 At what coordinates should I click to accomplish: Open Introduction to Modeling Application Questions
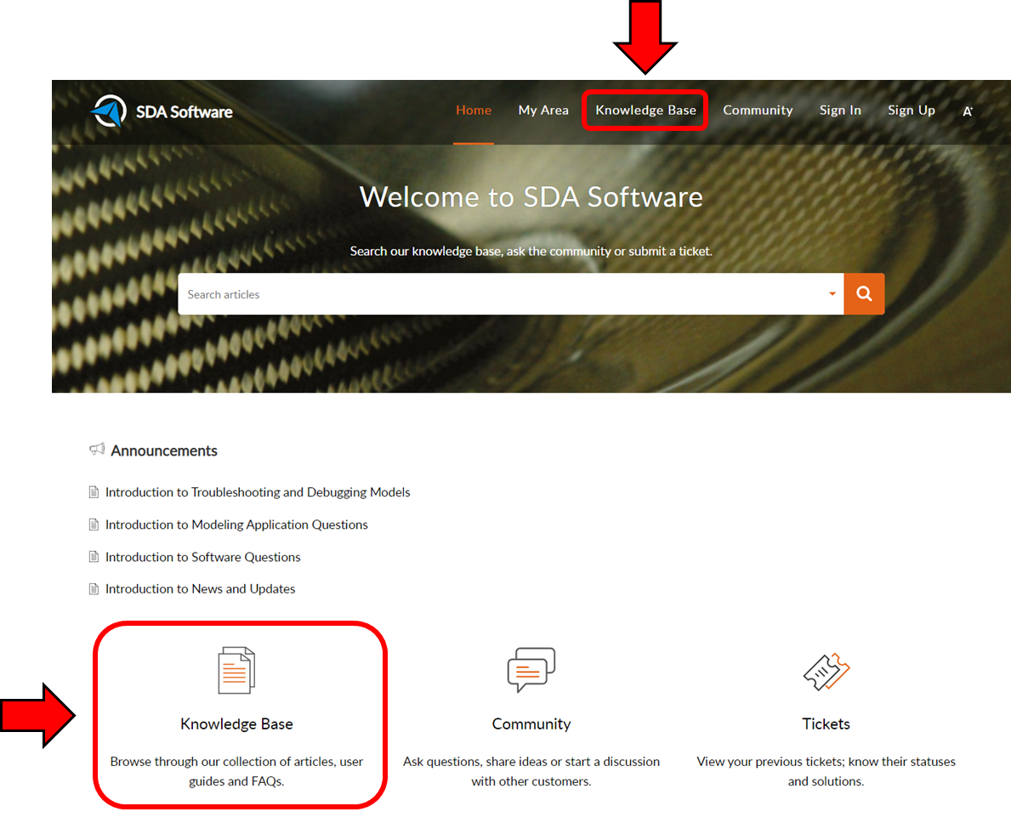click(236, 525)
